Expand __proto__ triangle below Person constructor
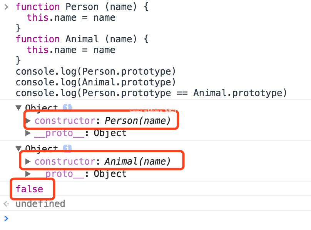 [28, 133]
